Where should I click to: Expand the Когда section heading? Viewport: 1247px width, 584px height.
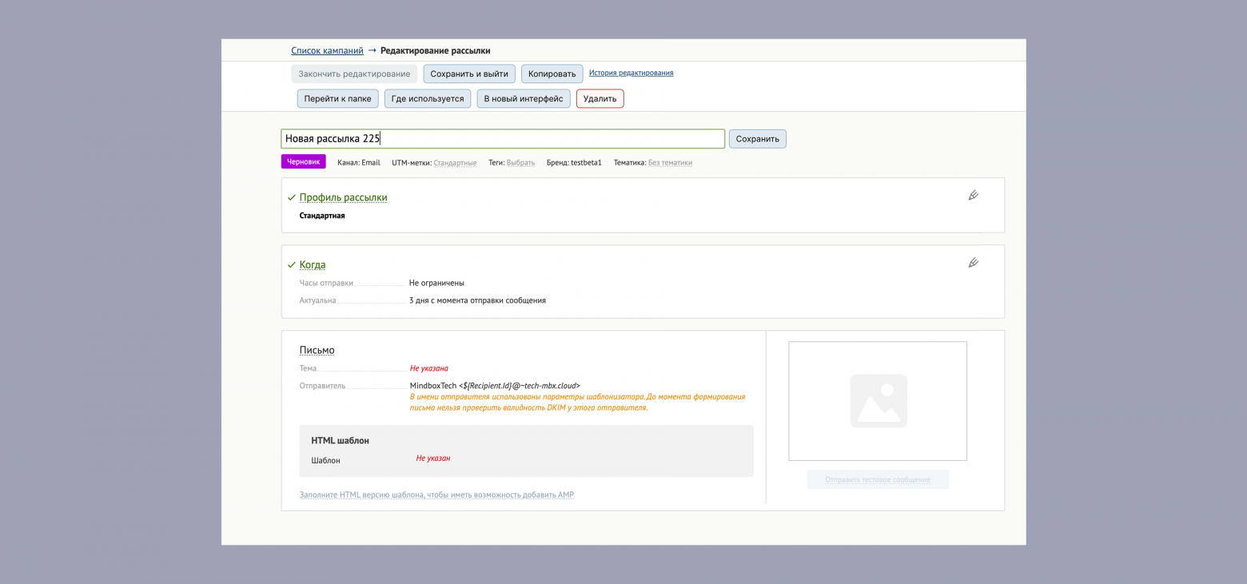click(x=313, y=264)
